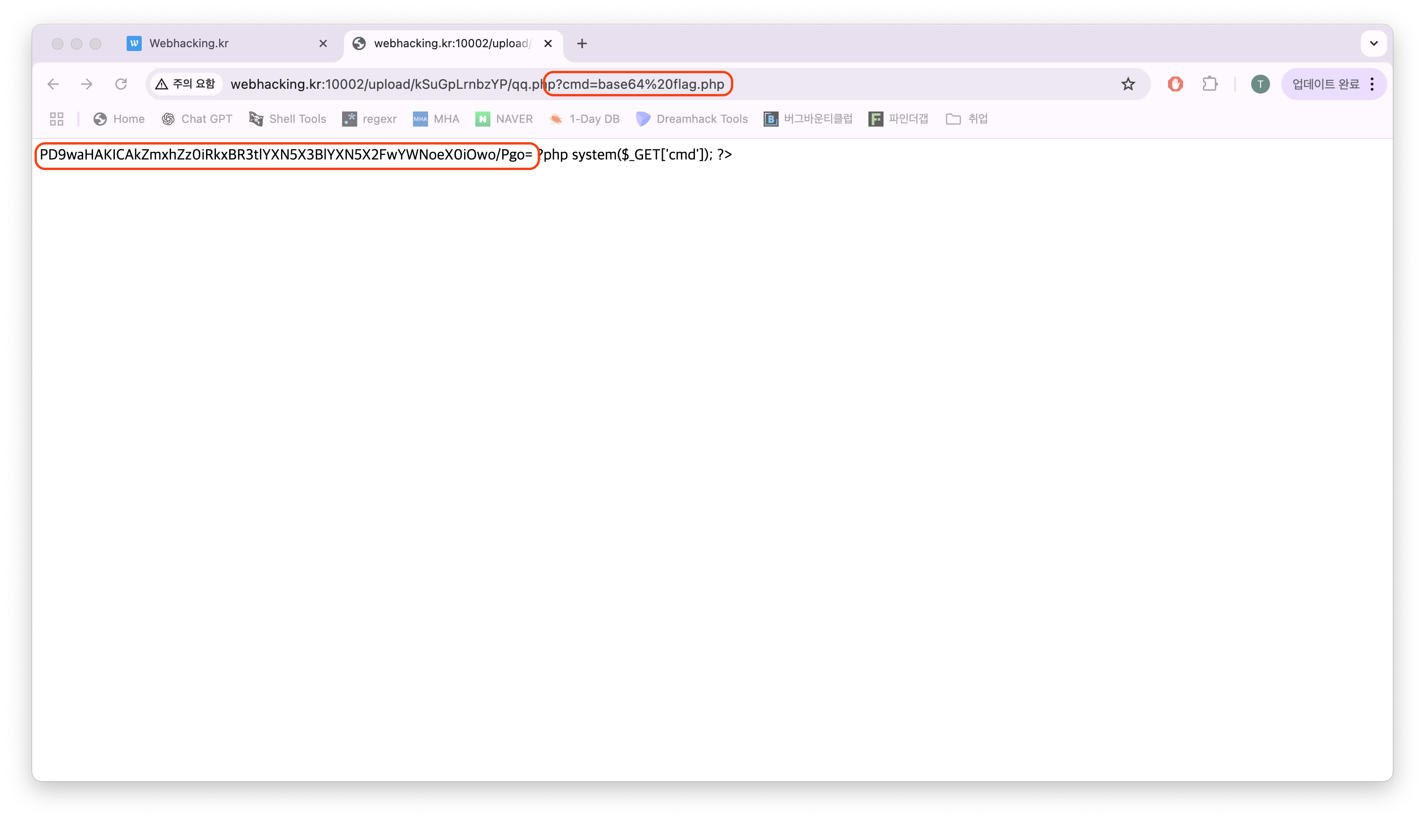Bookmark this page with the star icon

coord(1127,84)
